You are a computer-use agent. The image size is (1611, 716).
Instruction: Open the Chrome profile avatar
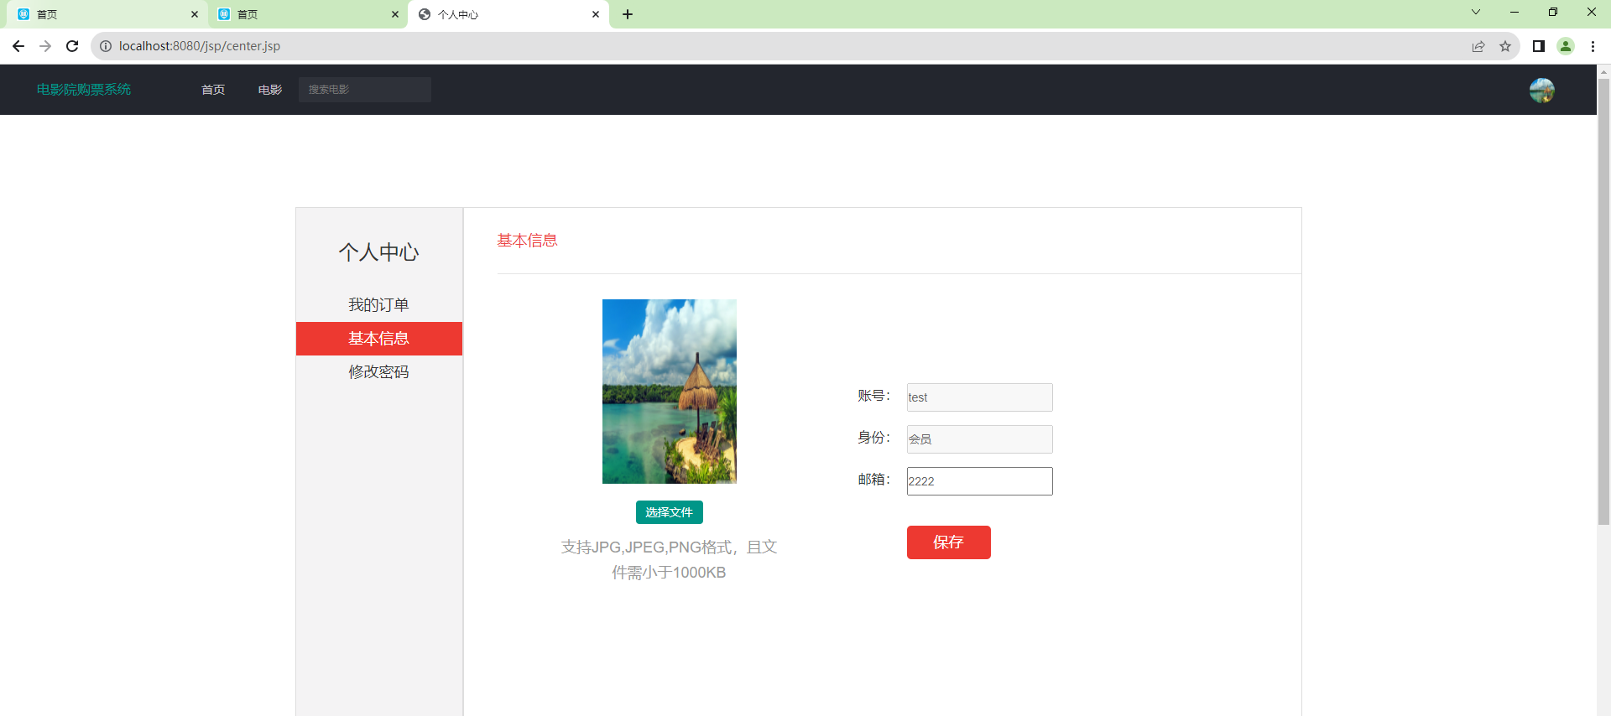pos(1566,46)
